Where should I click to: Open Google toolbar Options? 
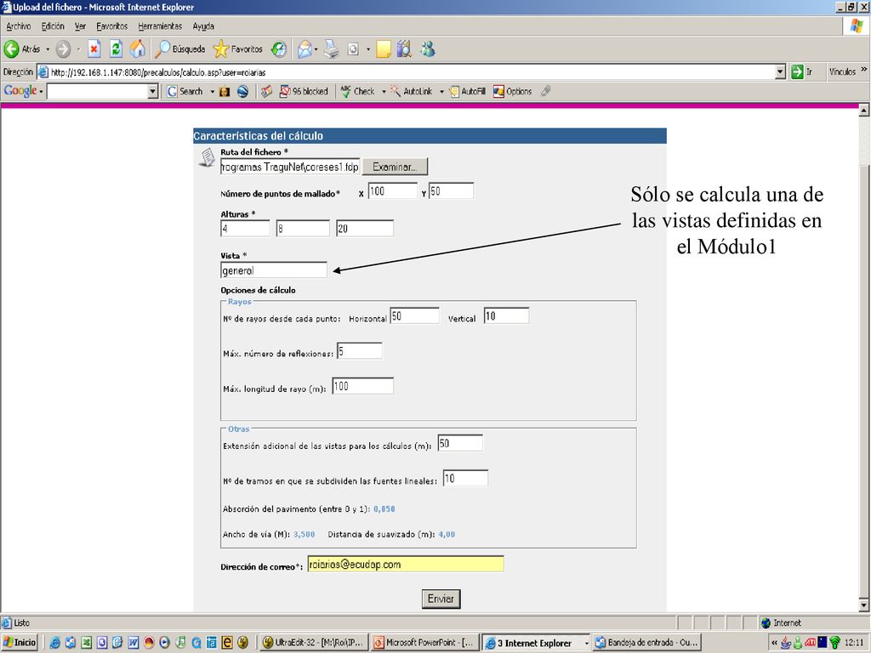pos(512,92)
